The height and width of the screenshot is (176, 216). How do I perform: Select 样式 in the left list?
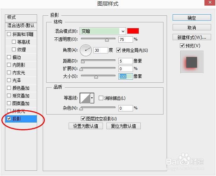coord(21,18)
